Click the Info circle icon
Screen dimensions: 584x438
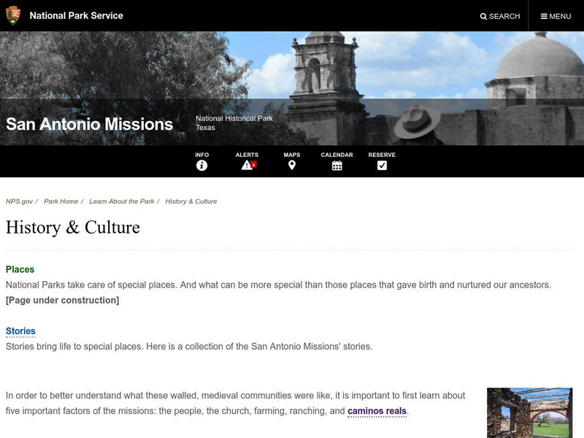[202, 166]
